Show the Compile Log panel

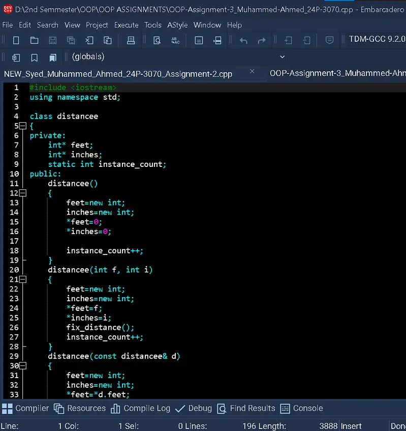[x=140, y=408]
